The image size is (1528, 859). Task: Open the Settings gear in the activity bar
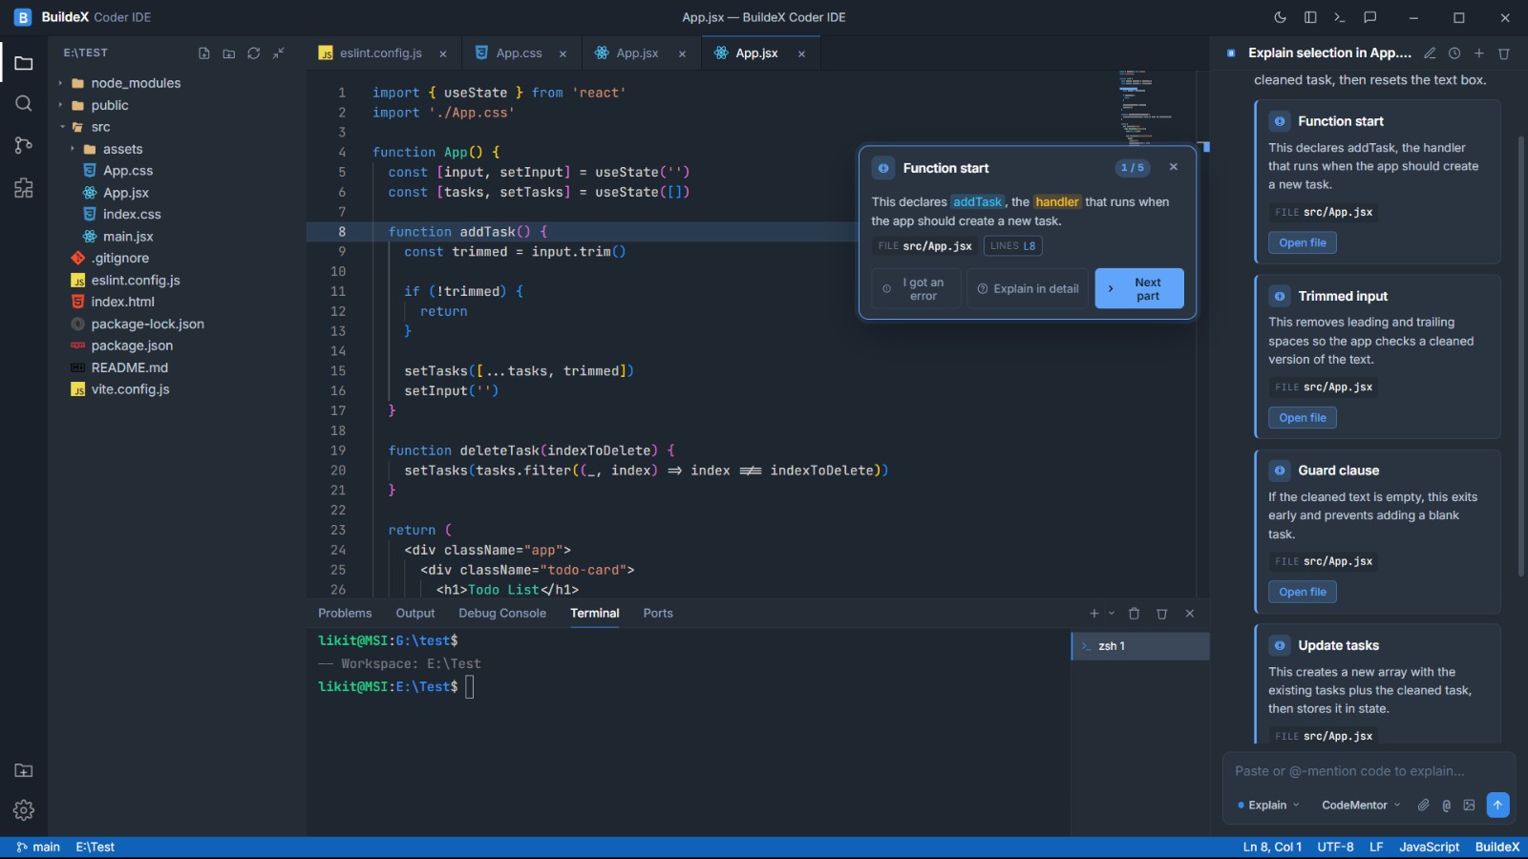coord(24,810)
